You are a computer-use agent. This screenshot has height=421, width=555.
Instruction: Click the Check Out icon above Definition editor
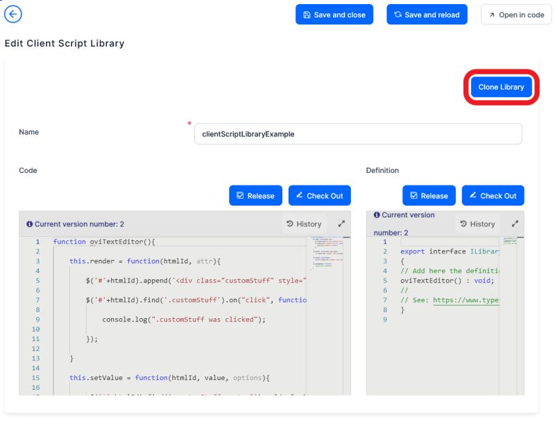coord(474,195)
